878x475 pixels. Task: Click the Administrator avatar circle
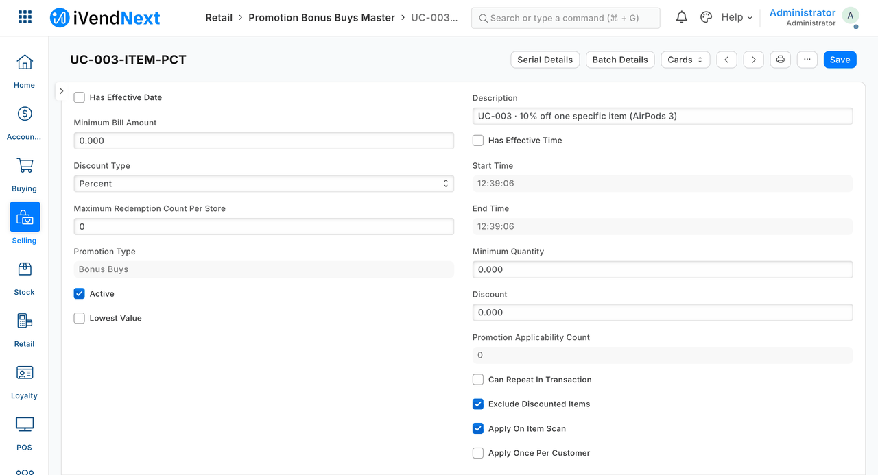click(x=851, y=16)
